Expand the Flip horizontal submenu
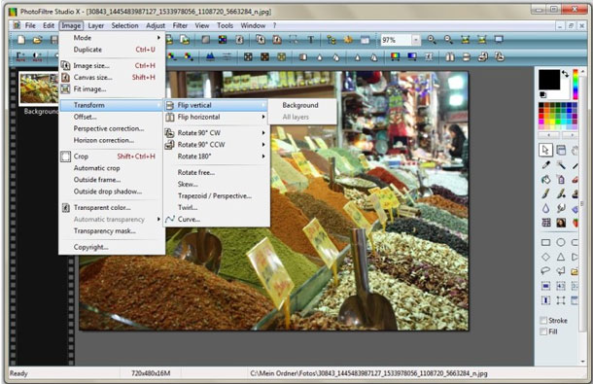The width and height of the screenshot is (593, 384). [216, 117]
